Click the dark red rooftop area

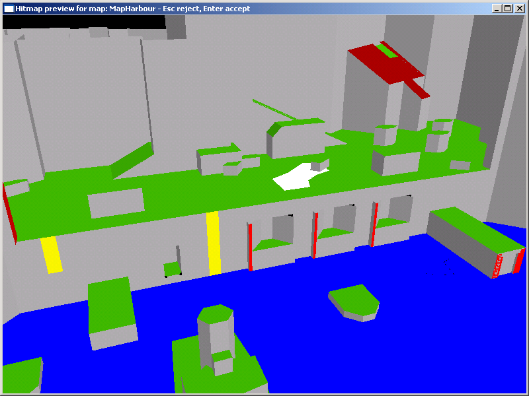[x=388, y=65]
